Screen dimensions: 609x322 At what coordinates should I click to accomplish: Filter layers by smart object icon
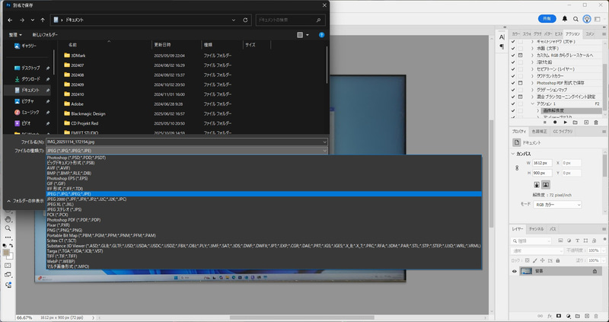tap(595, 241)
